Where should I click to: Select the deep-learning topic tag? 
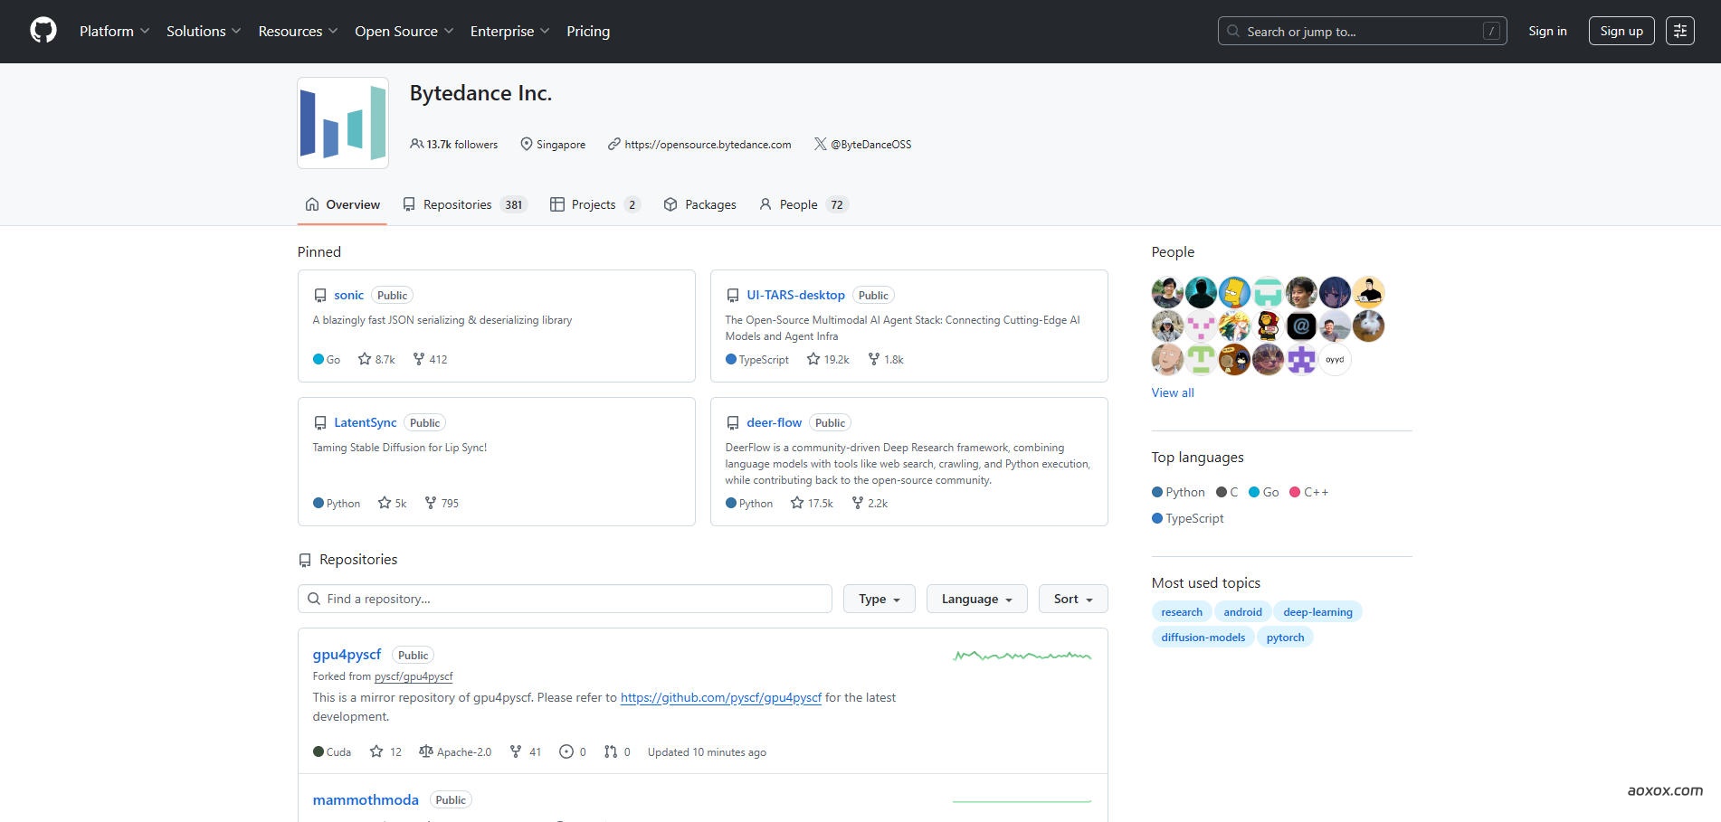1317,612
